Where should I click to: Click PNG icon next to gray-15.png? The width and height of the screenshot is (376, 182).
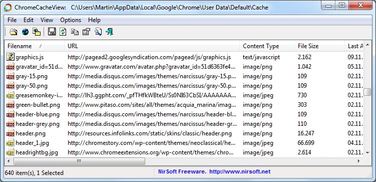point(10,76)
